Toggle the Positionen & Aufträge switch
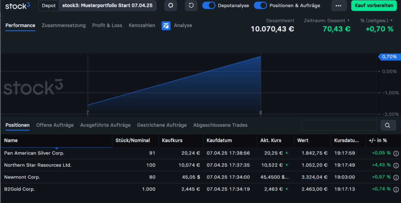 coord(260,5)
